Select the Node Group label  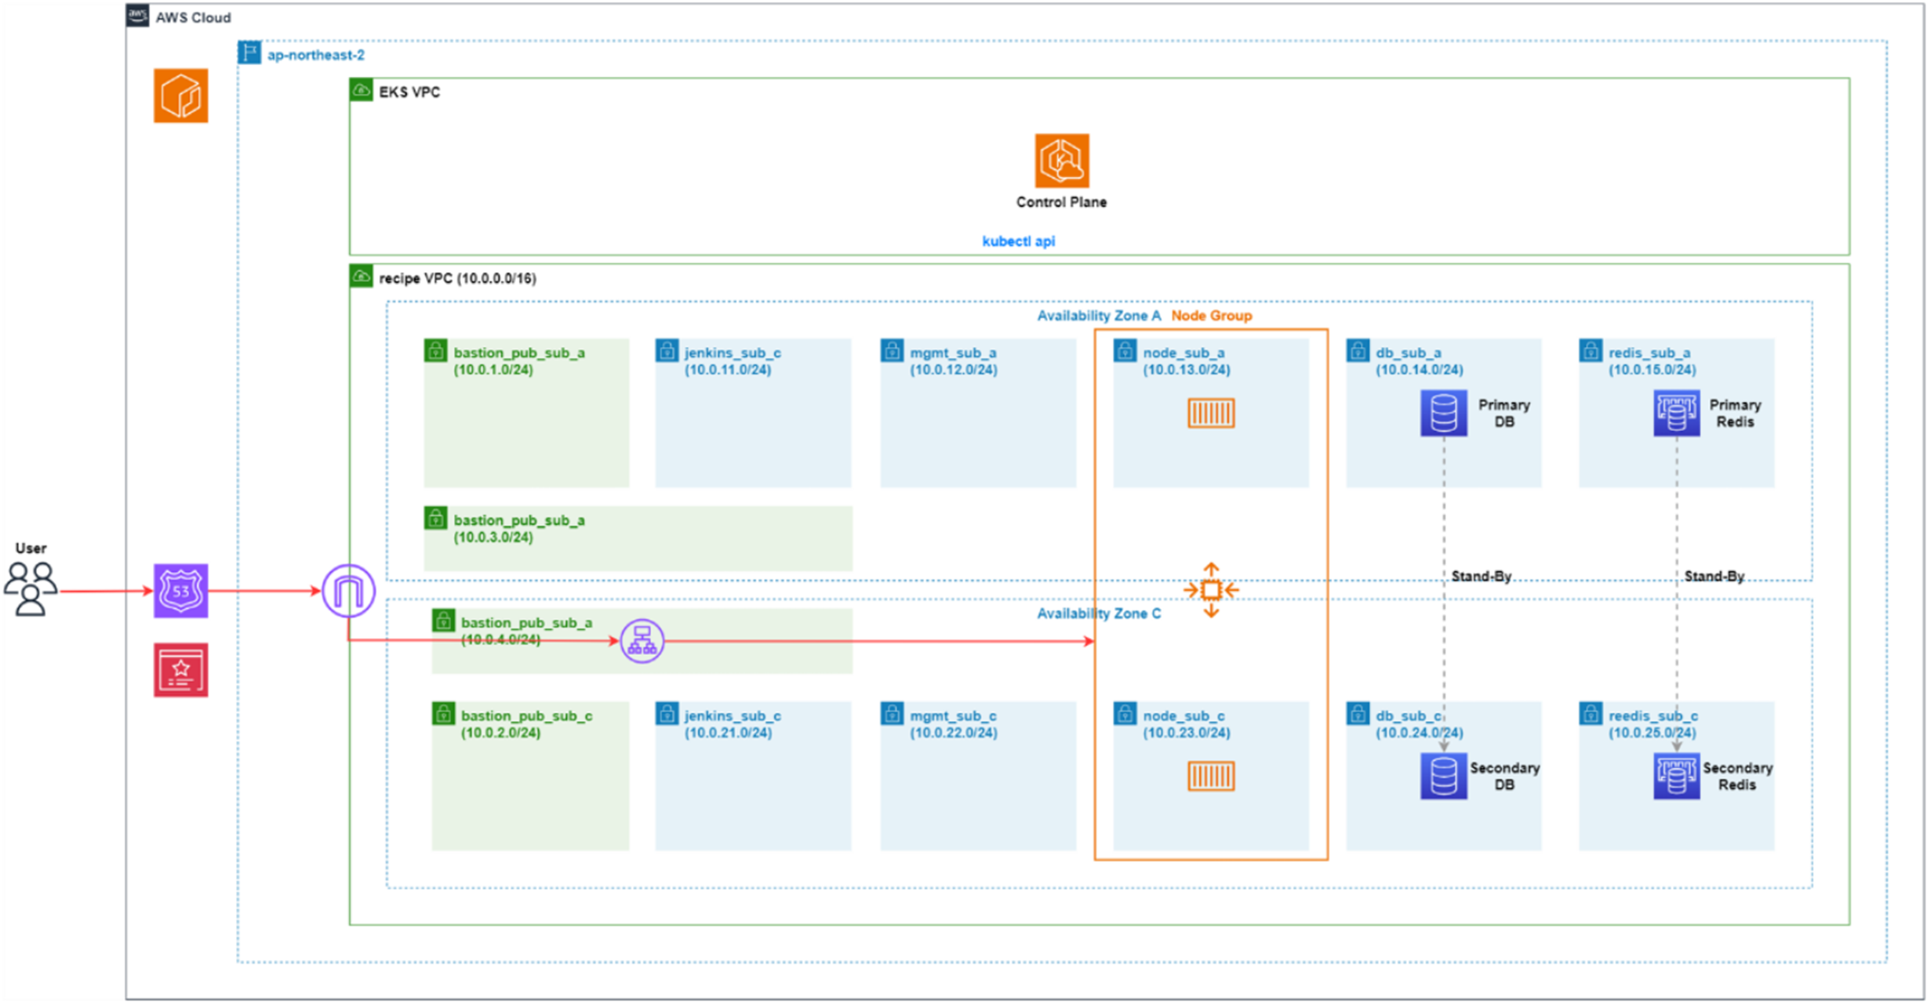click(x=1211, y=316)
